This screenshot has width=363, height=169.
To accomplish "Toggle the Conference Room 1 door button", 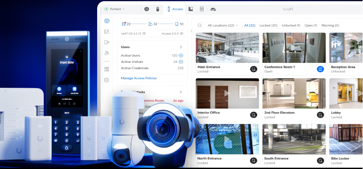I will [321, 69].
